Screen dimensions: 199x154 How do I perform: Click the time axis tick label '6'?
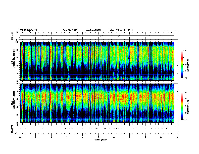point(114,137)
